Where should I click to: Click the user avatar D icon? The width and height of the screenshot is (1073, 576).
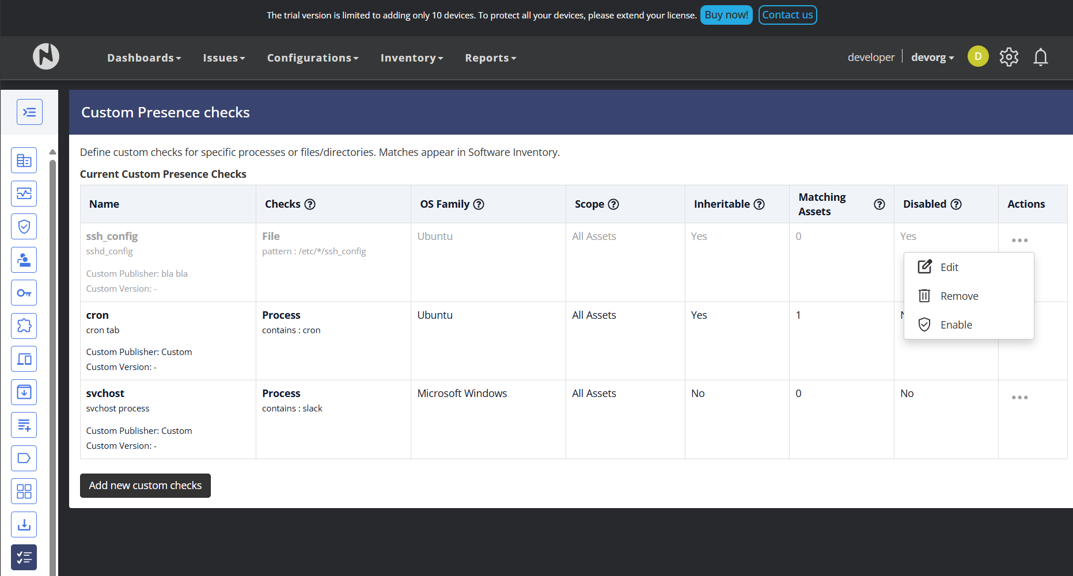pos(977,56)
